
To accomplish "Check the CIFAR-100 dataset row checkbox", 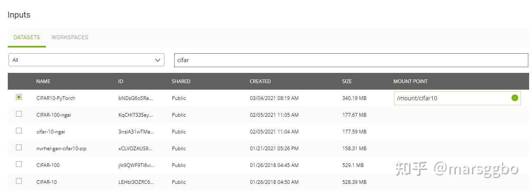I will click(19, 165).
